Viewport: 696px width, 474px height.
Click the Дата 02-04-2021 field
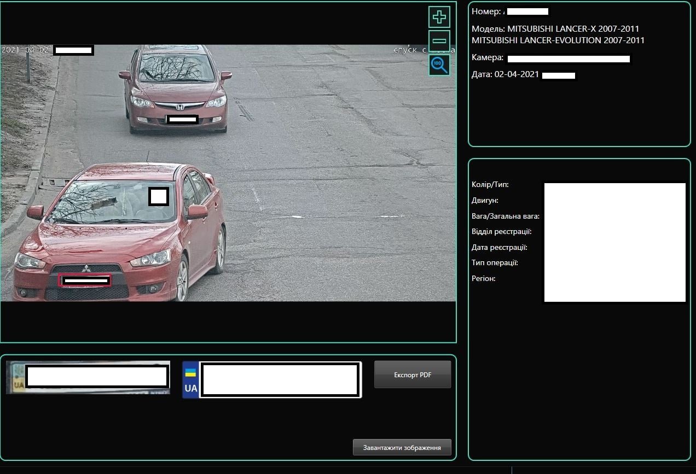(x=505, y=74)
